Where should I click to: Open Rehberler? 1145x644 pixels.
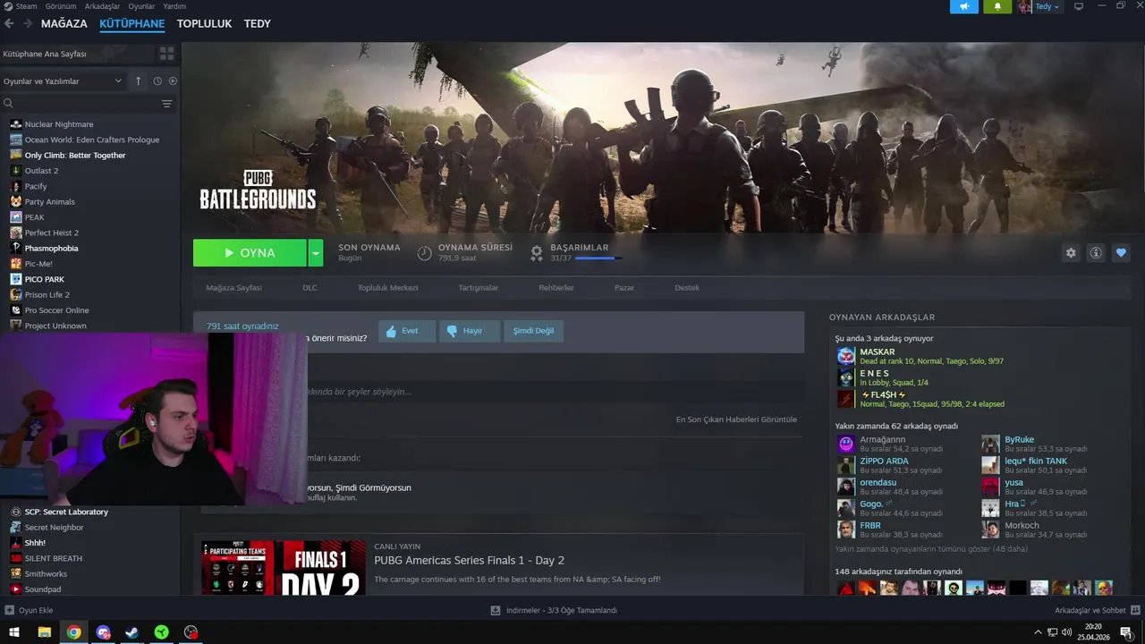[556, 288]
